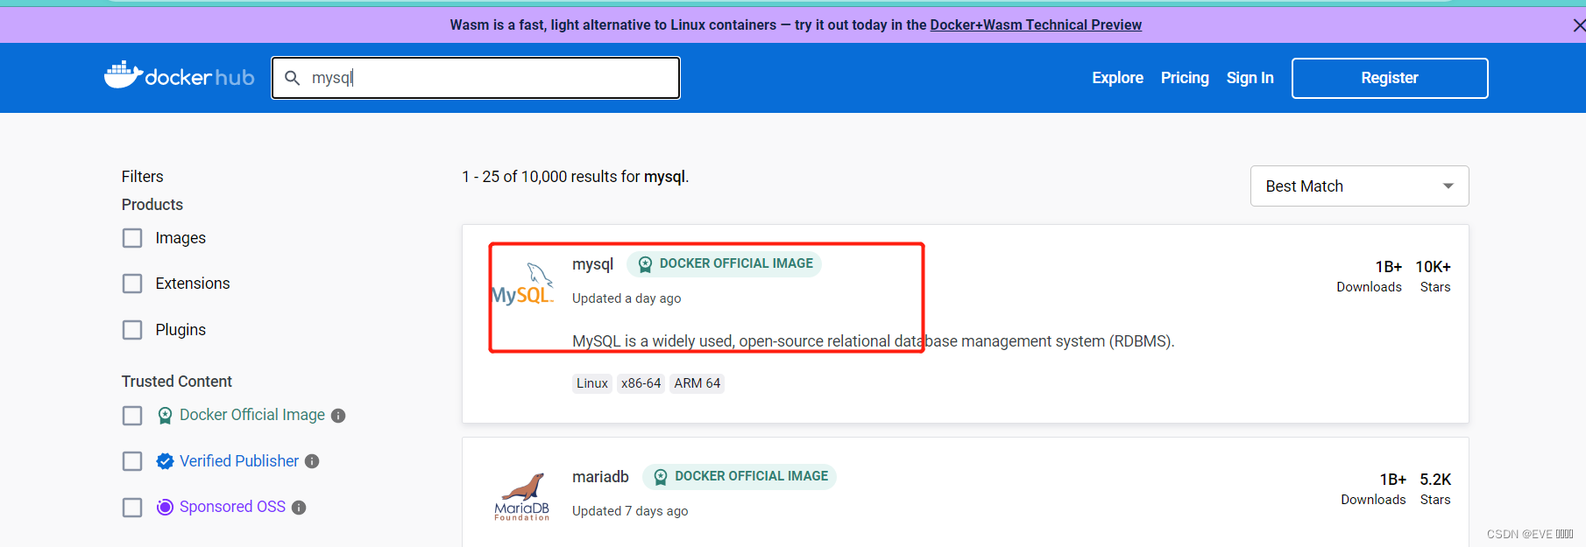Open the MariaDB logo thumbnail
1586x547 pixels.
click(x=522, y=497)
